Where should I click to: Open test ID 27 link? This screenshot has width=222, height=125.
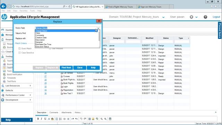tap(45, 76)
